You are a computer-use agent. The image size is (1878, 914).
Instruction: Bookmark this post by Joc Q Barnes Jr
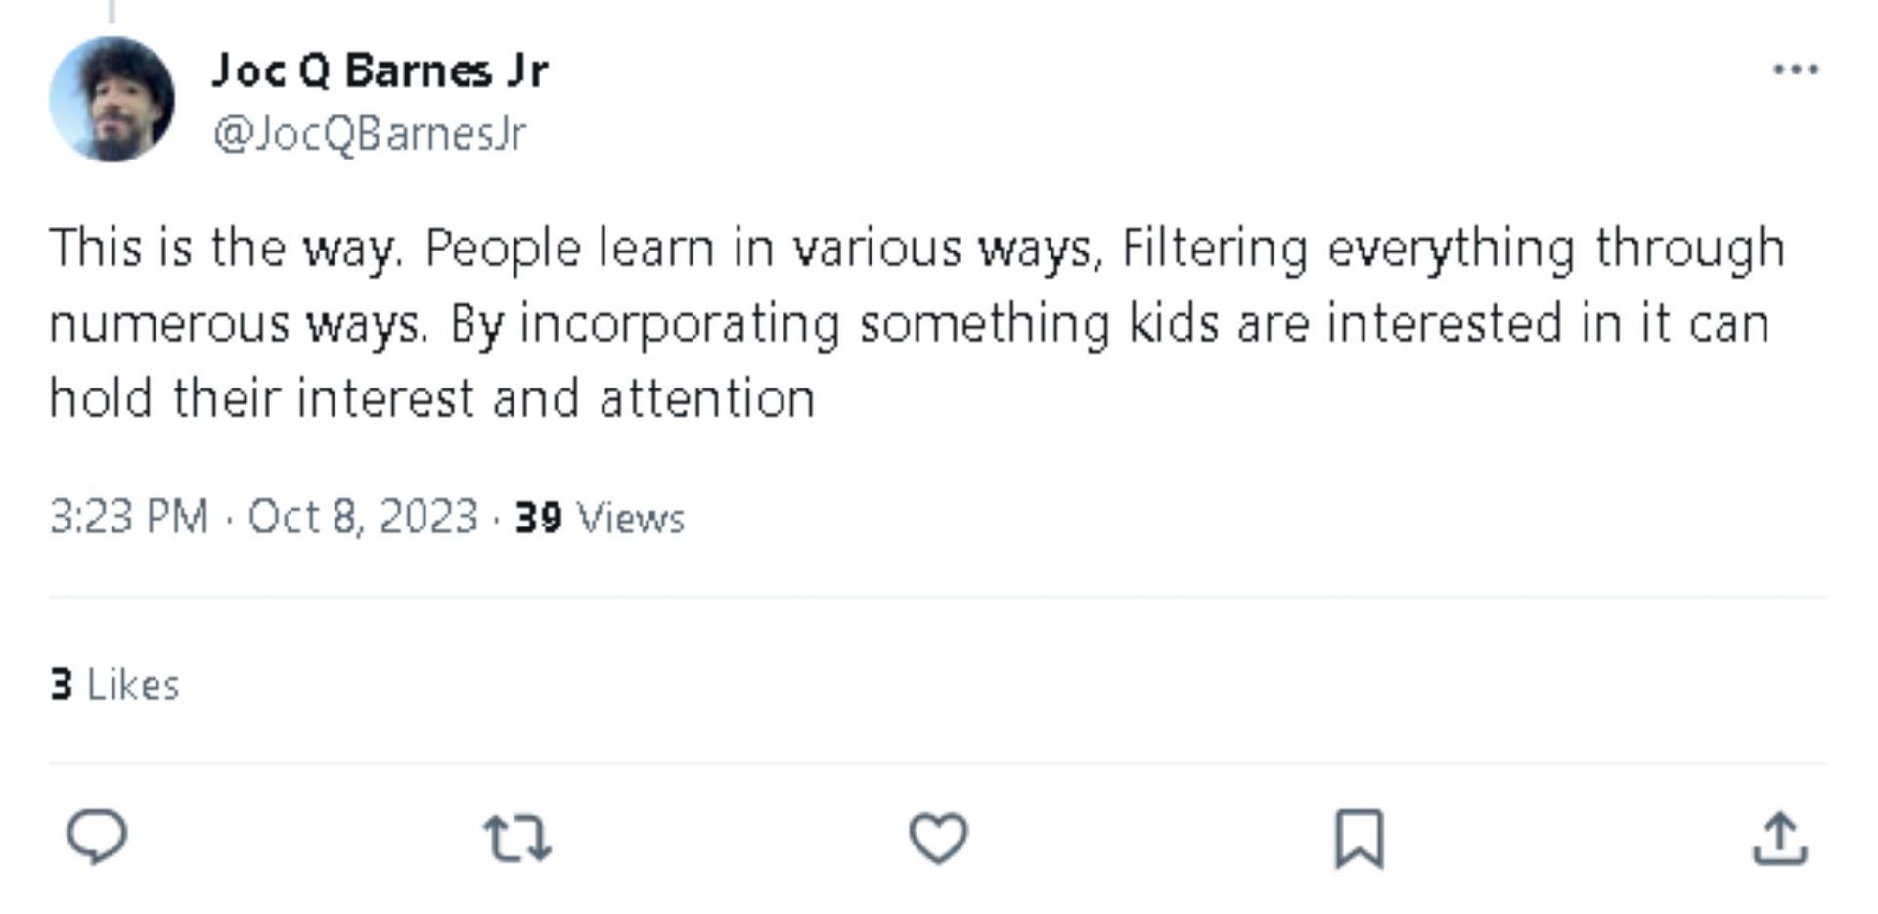[1360, 839]
